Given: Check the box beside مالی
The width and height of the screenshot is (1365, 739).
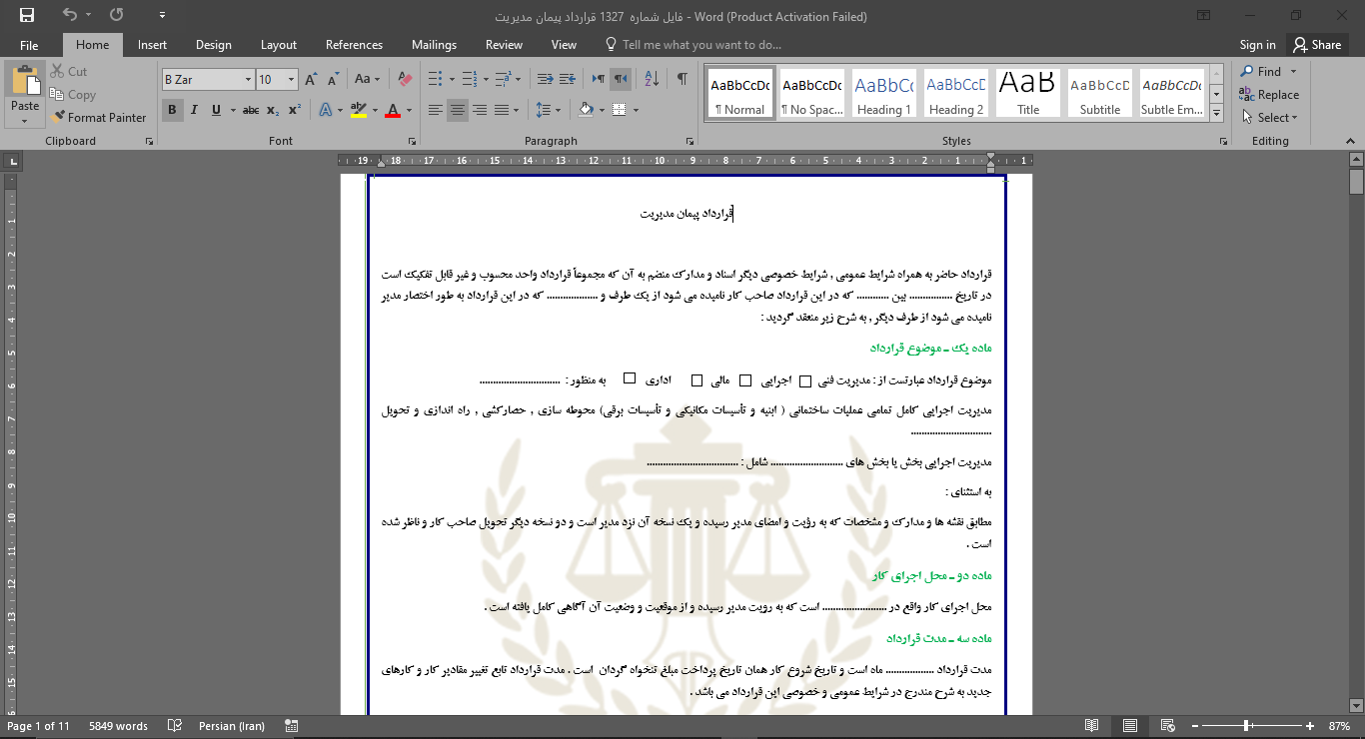Looking at the screenshot, I should [x=696, y=380].
